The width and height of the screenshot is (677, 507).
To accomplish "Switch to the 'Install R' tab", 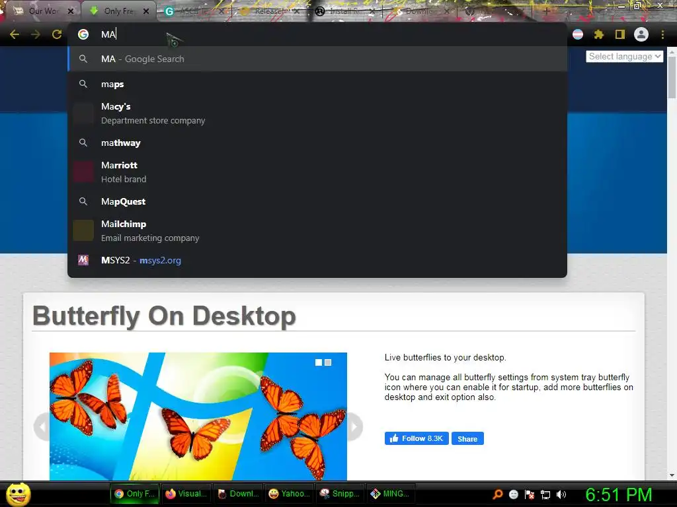I will coord(343,11).
